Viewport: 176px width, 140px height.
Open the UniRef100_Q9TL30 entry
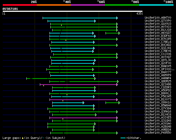tap(158, 60)
